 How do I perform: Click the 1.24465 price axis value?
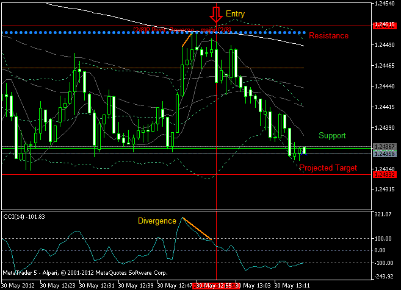click(385, 66)
